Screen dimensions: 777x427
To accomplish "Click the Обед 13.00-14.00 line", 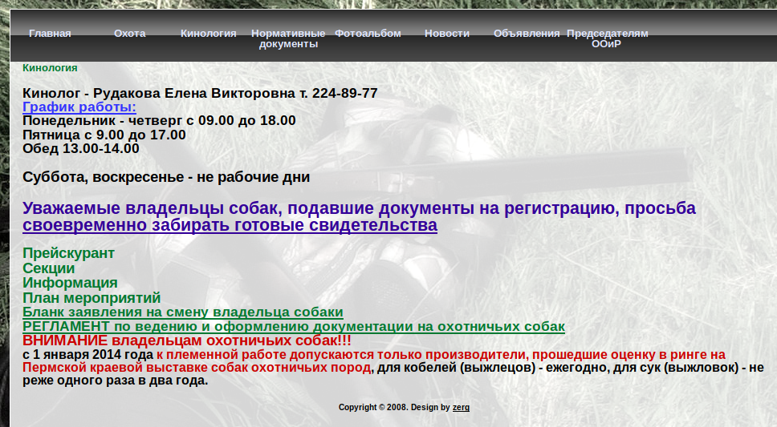I will coord(81,148).
